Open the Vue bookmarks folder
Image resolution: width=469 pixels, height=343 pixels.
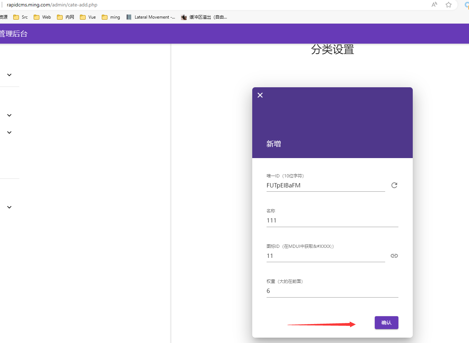click(87, 17)
